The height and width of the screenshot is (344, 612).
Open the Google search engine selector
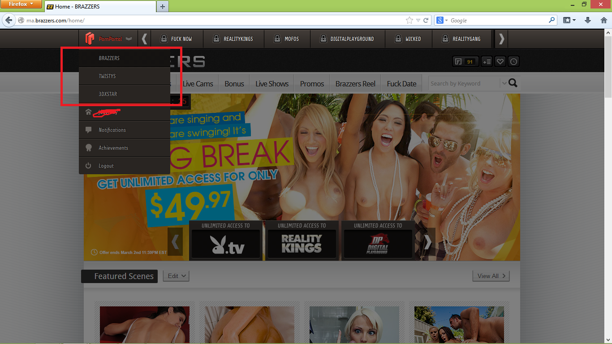pyautogui.click(x=442, y=21)
